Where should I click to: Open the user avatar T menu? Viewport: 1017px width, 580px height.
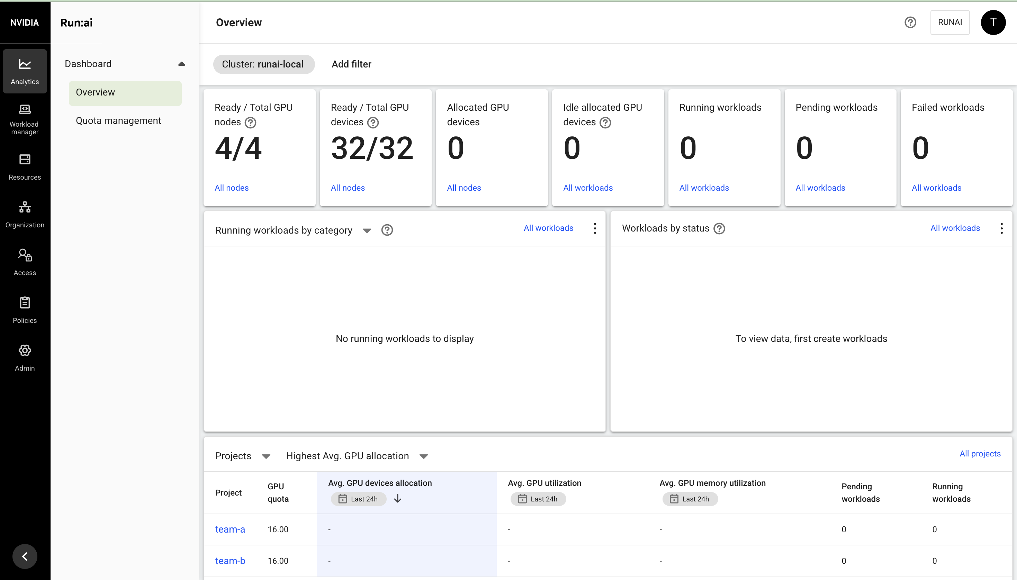pyautogui.click(x=993, y=22)
